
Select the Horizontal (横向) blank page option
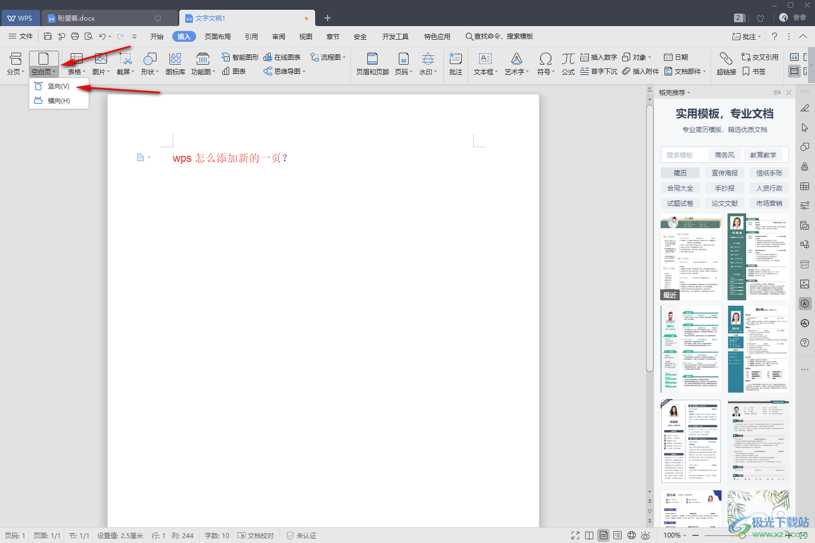[x=59, y=100]
